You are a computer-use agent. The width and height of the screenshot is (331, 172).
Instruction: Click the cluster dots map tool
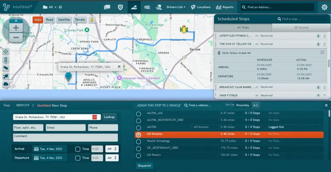(x=6, y=76)
